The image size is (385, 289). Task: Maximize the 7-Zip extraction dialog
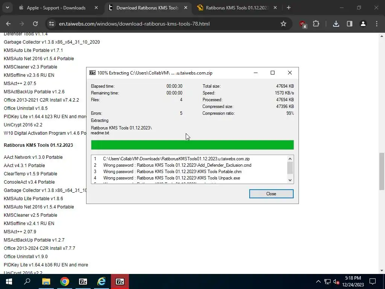272,73
